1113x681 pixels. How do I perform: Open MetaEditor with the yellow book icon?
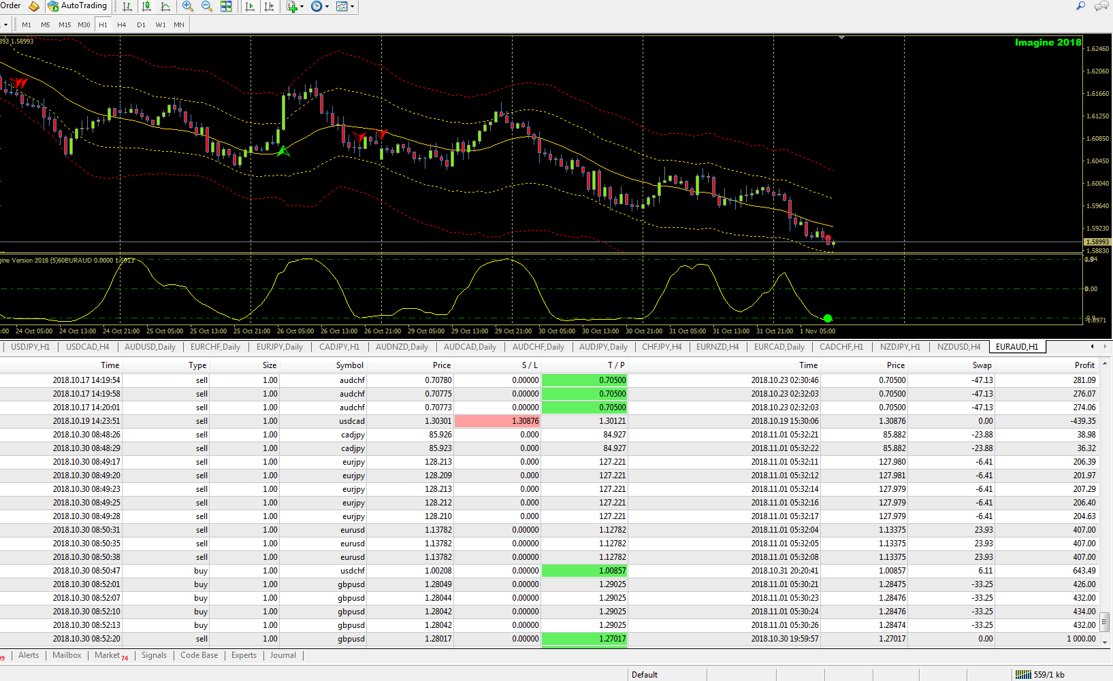33,6
